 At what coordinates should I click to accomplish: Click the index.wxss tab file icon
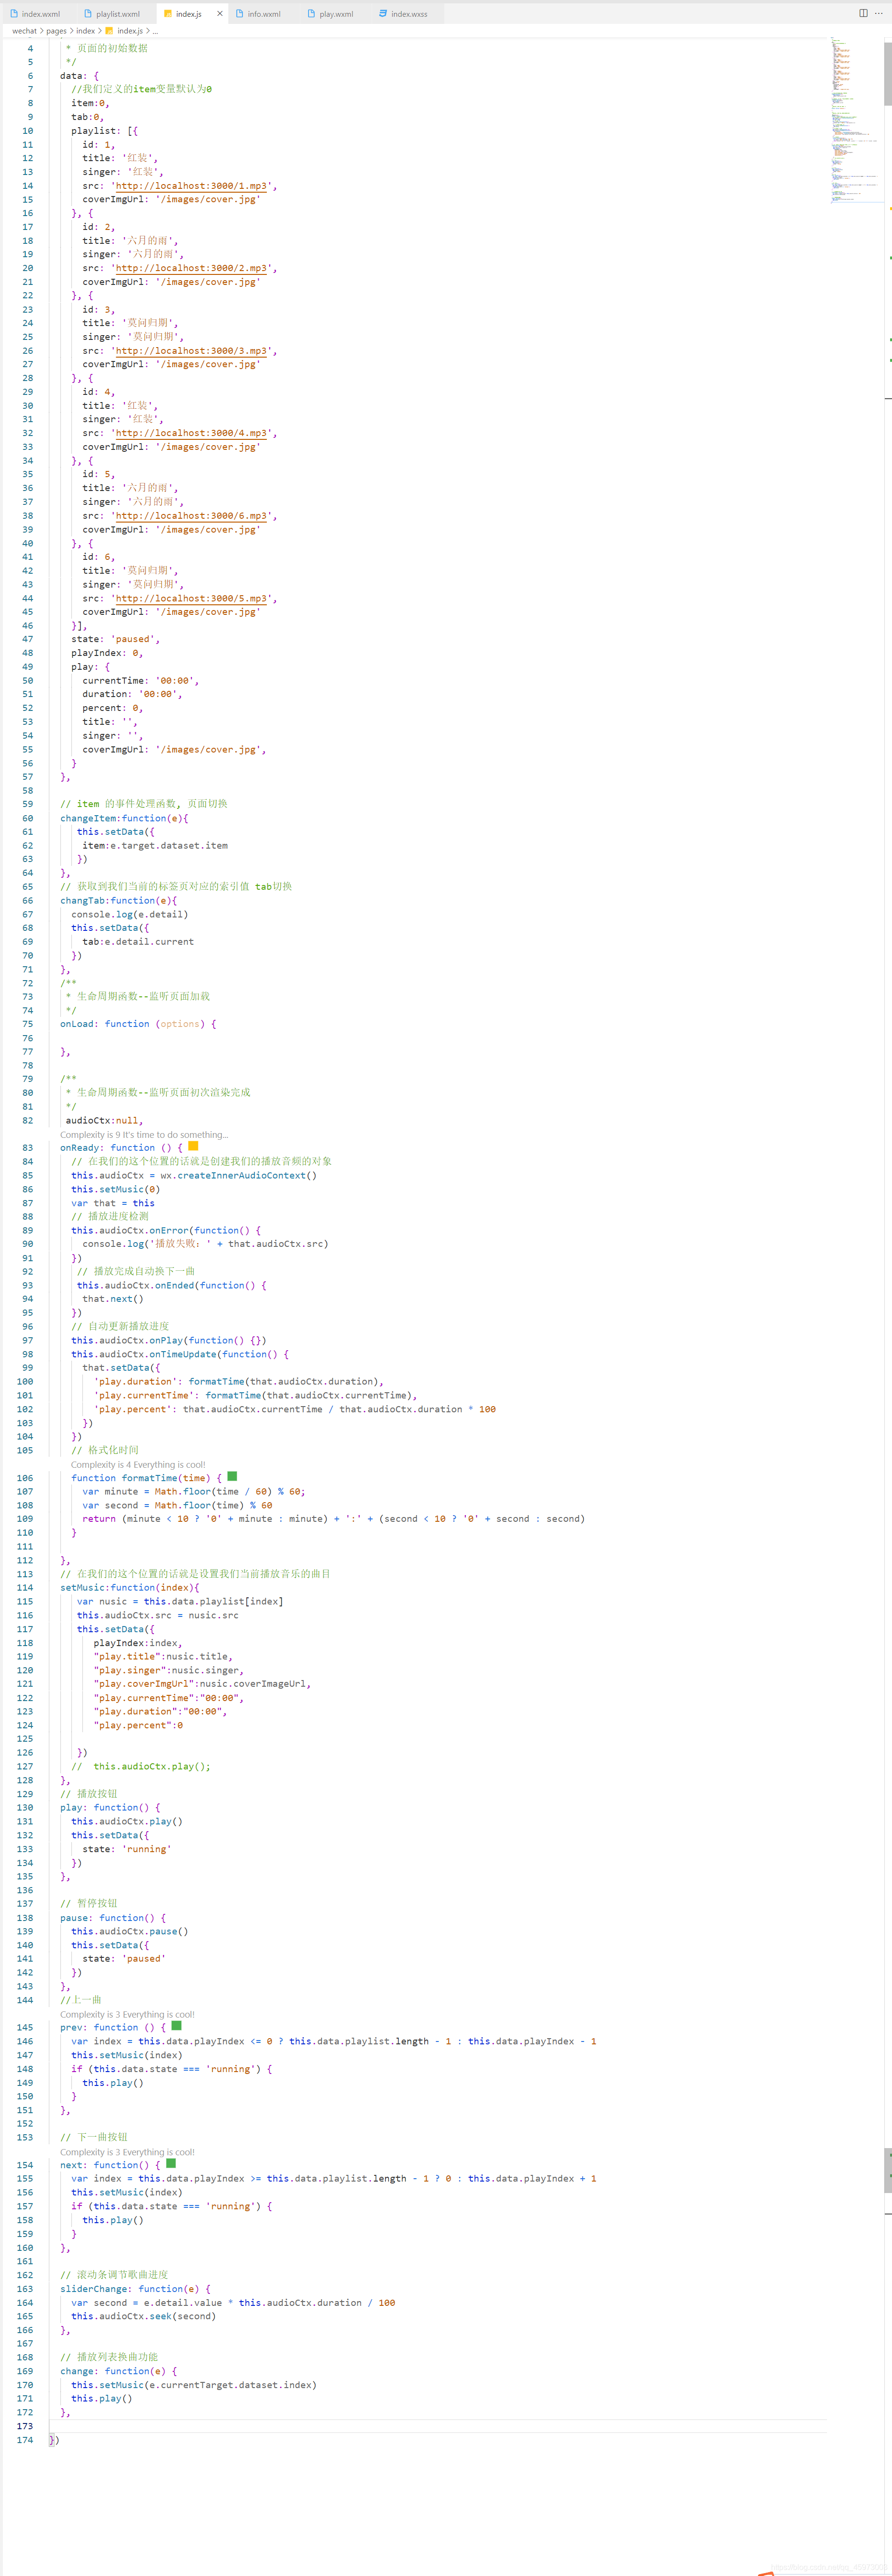383,14
